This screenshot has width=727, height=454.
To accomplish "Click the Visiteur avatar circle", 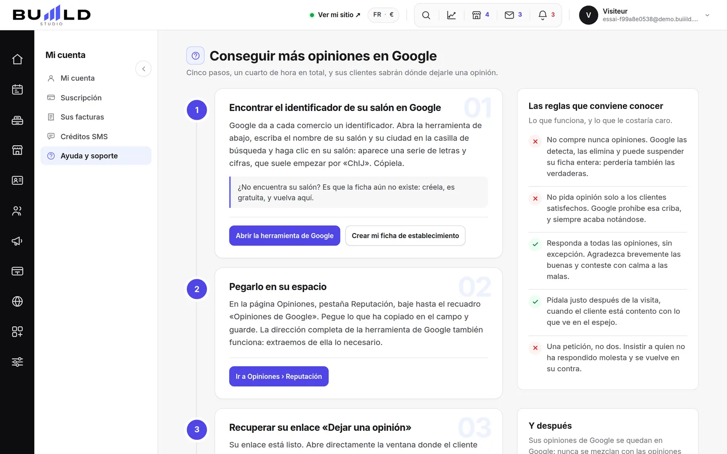I will 589,15.
